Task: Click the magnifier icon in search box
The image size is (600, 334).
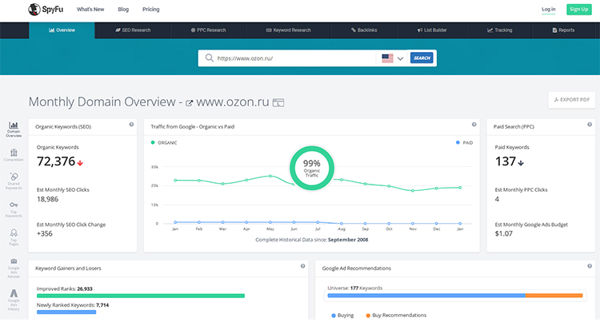Action: coord(210,58)
